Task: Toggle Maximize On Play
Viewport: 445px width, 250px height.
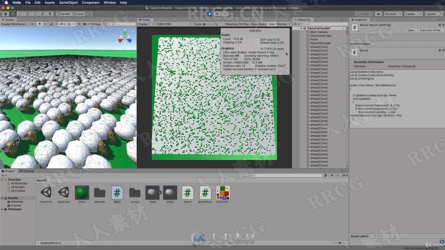Action: [x=237, y=24]
